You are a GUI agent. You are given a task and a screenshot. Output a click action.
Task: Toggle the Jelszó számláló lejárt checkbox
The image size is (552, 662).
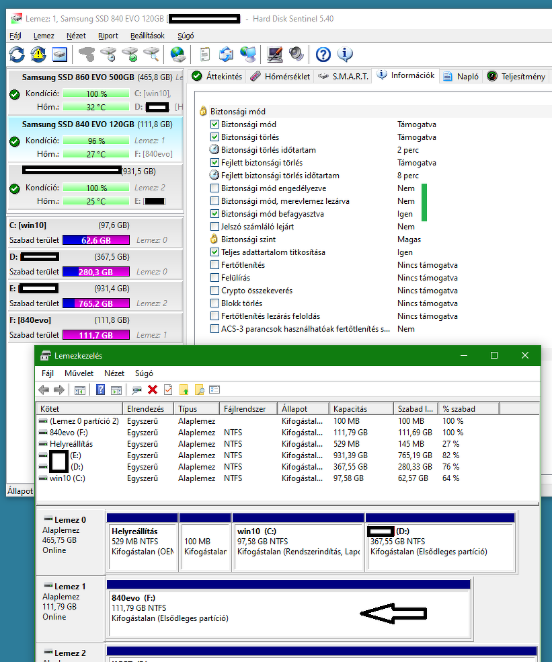pyautogui.click(x=214, y=226)
